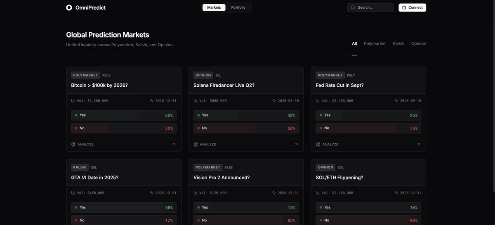Click activity pulse icon on GTA VI card

pyautogui.click(x=152, y=193)
